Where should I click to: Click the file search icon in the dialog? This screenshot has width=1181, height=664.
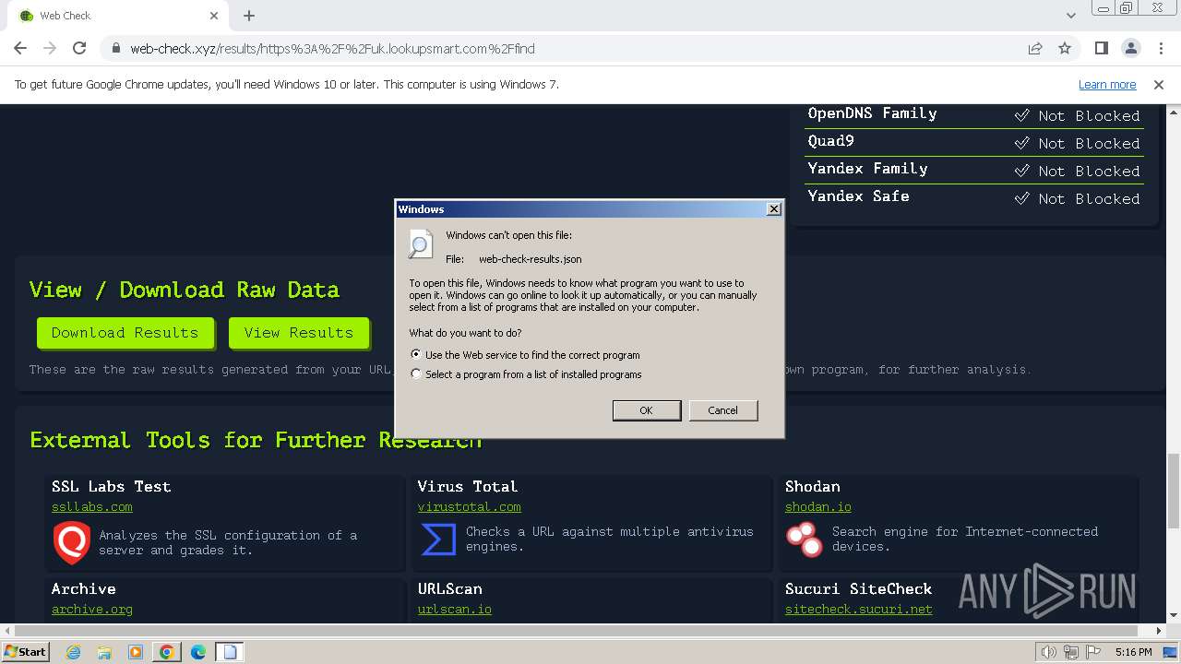click(x=420, y=243)
